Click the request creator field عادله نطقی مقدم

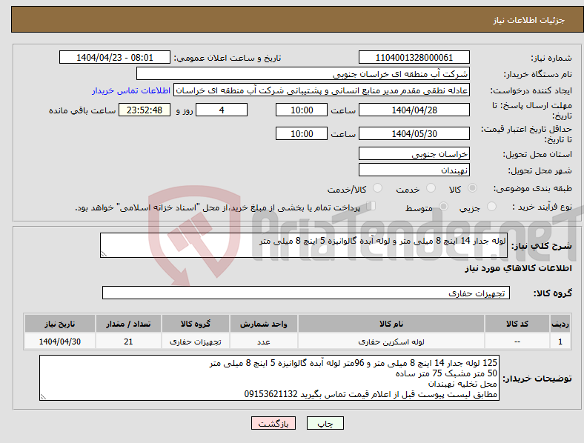click(322, 90)
